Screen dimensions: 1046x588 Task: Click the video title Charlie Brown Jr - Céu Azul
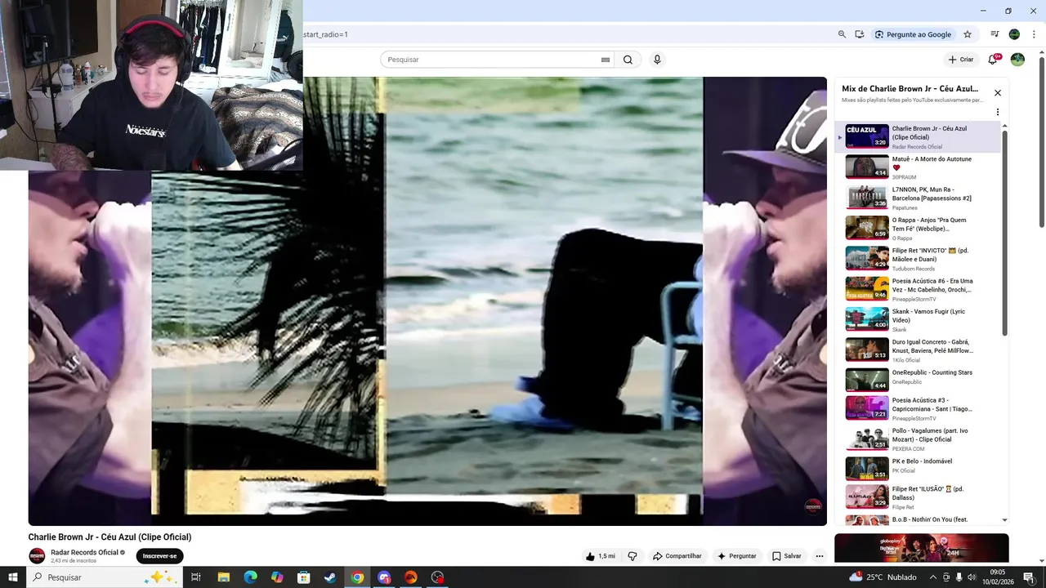point(110,537)
